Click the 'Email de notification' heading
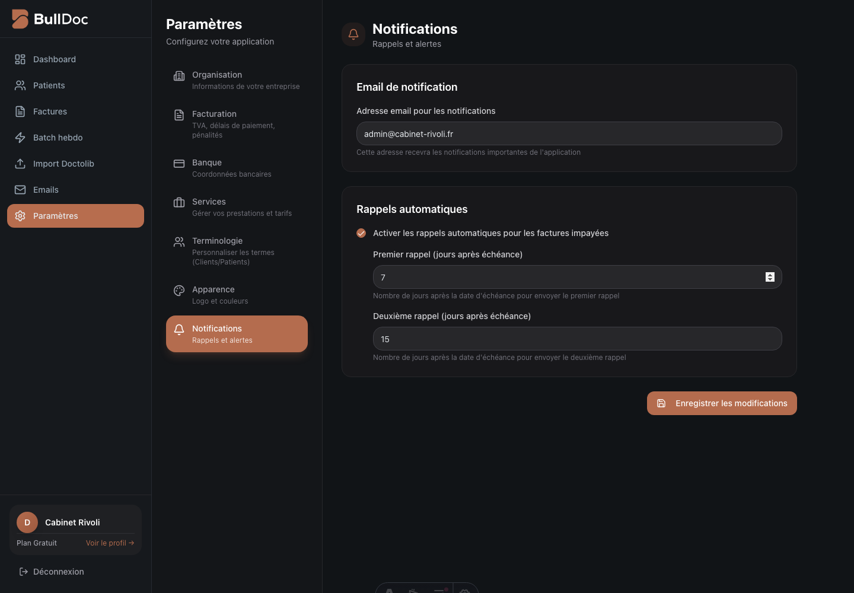This screenshot has height=593, width=854. click(x=407, y=87)
